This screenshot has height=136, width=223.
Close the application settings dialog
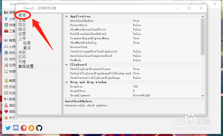click(201, 8)
